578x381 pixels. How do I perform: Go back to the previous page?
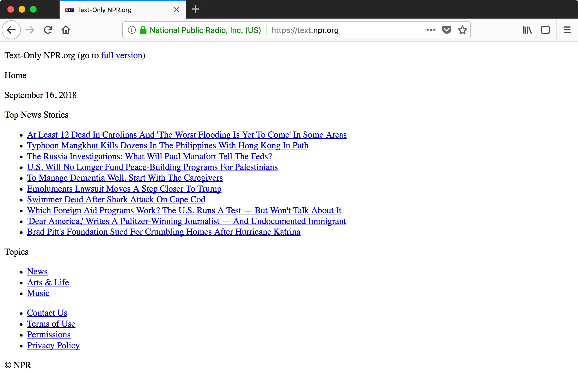pyautogui.click(x=11, y=30)
